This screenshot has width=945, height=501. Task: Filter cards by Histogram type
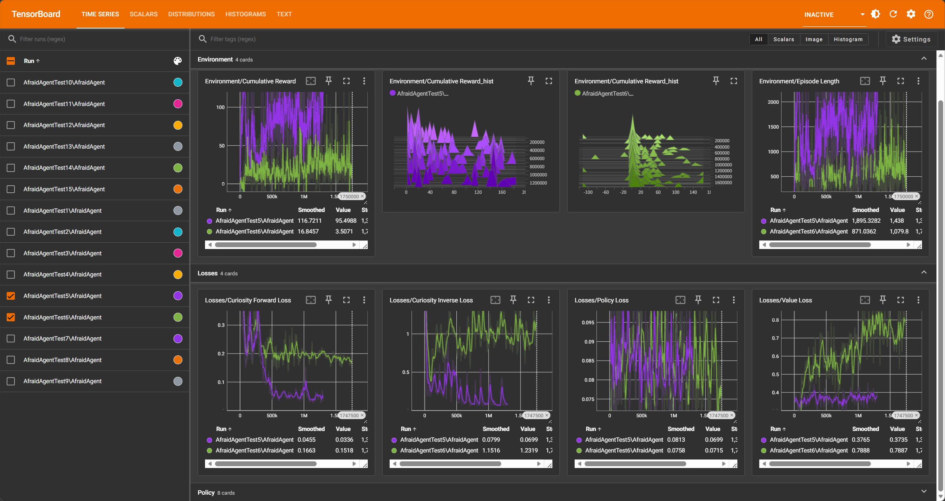[x=848, y=39]
